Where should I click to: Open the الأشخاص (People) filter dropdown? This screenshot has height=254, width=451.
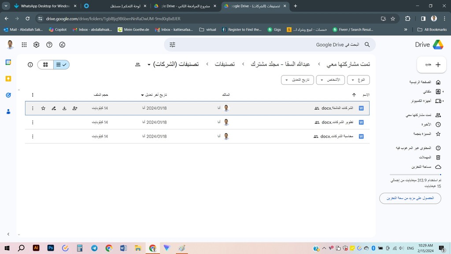[330, 80]
